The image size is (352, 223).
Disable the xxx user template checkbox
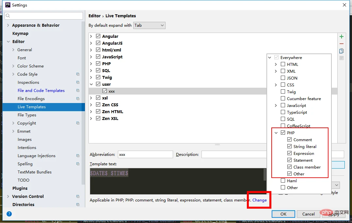pos(104,91)
